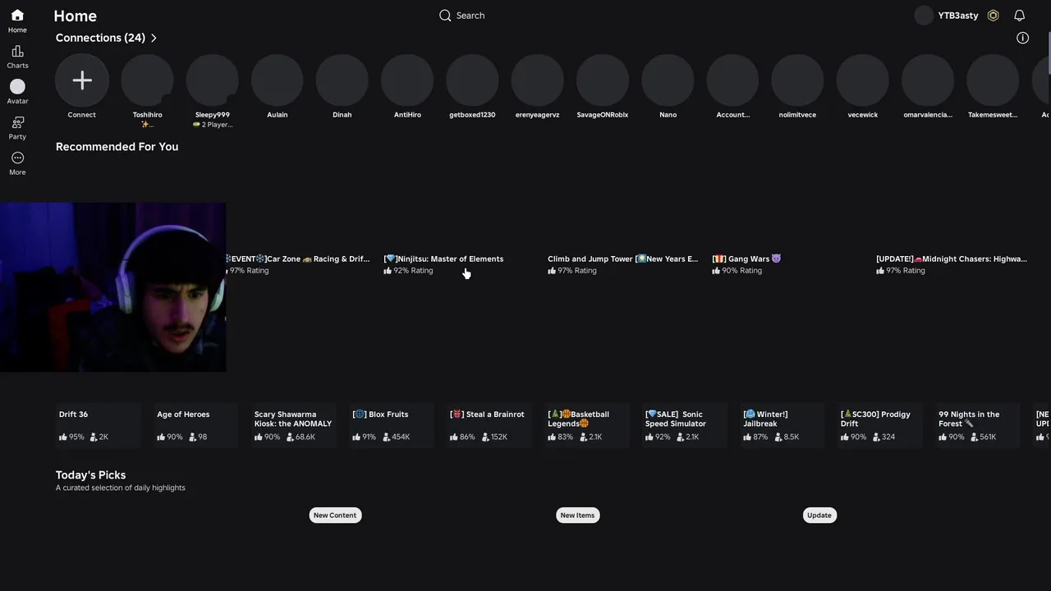Open Toshihiro's connection avatar
The width and height of the screenshot is (1051, 591).
pos(147,80)
